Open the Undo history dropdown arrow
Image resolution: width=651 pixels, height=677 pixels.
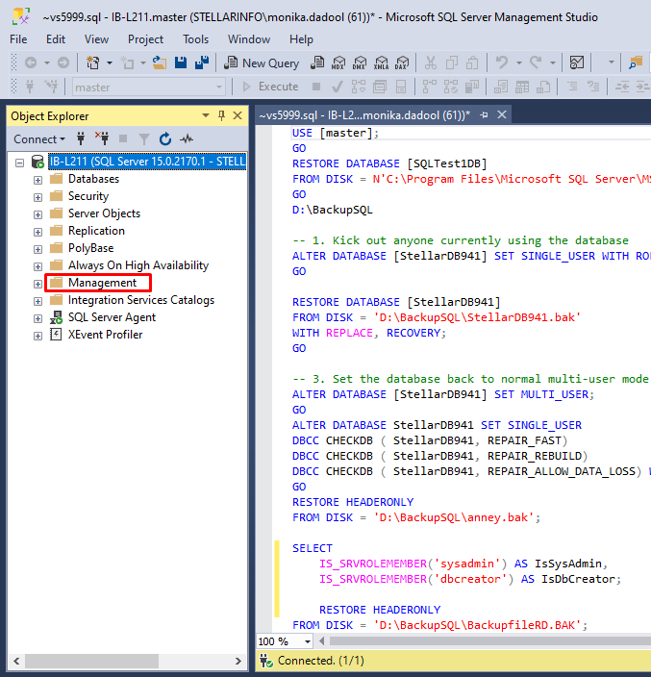pos(519,63)
